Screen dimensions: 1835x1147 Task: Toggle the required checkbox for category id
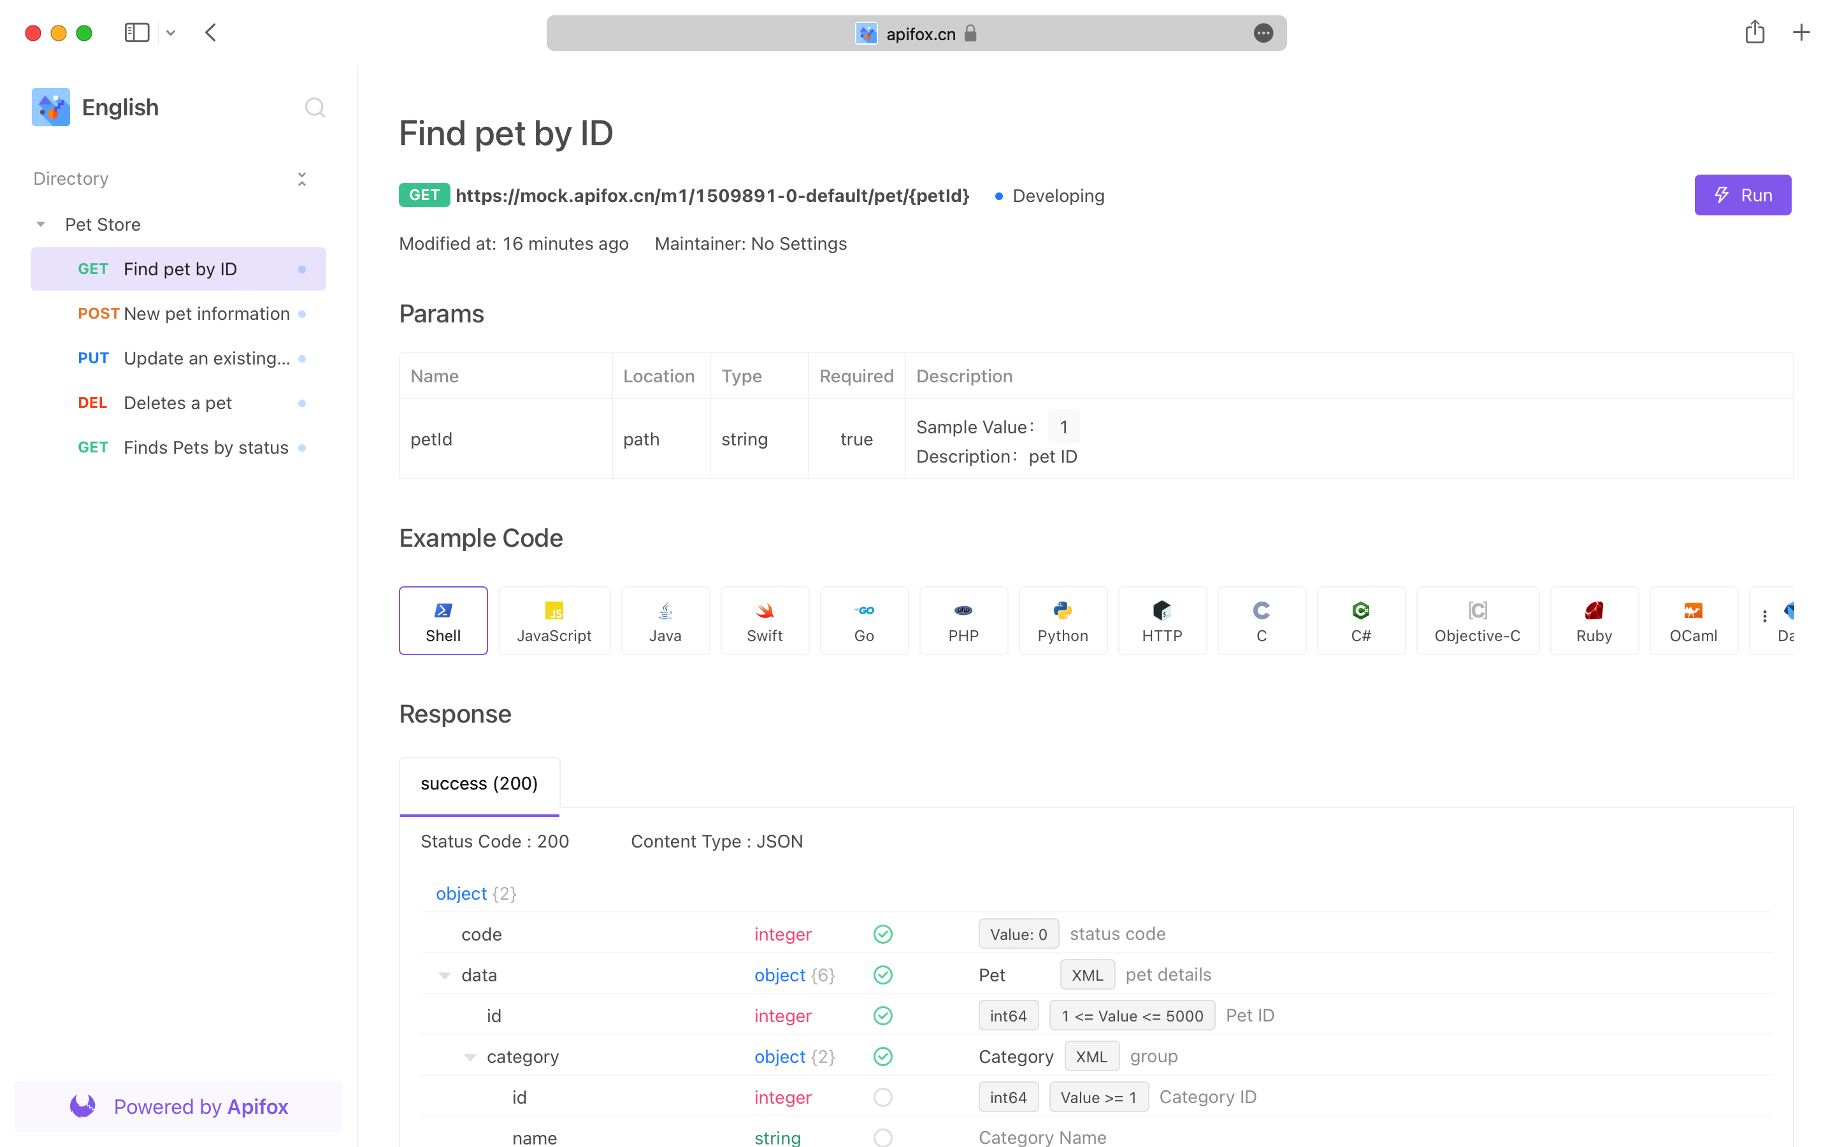(882, 1097)
